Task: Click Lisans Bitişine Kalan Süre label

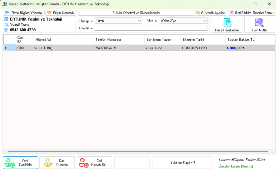Action: 242,160
